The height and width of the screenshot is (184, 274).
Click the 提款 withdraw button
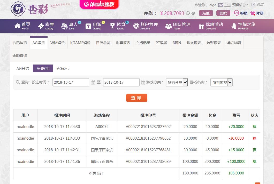click(x=223, y=13)
